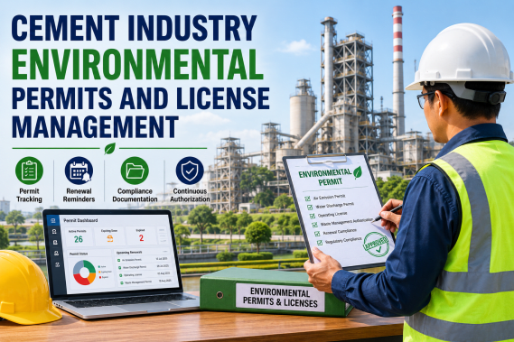Click the 'ENVIRONMENTAL PERMITS & LICENSES' binder label
514x342 pixels.
pyautogui.click(x=280, y=298)
